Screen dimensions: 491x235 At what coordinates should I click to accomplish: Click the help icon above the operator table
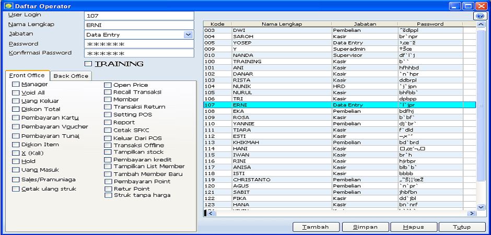(x=480, y=16)
